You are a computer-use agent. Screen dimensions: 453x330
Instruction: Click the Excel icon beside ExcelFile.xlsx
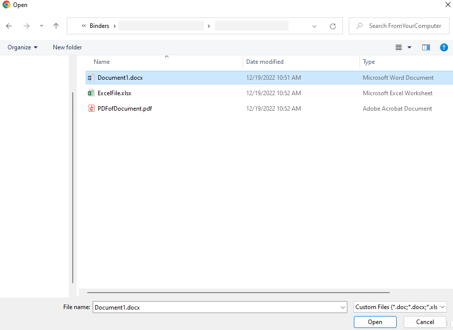point(91,93)
